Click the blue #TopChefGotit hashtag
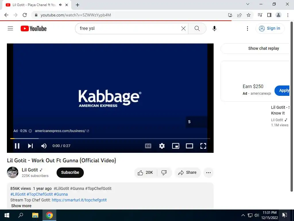Viewport: 294px width, 221px height. (x=40, y=194)
